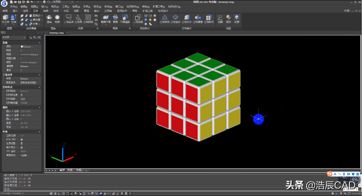
Task: Open the 渲染 (Render) teapot tool
Action: (49, 19)
